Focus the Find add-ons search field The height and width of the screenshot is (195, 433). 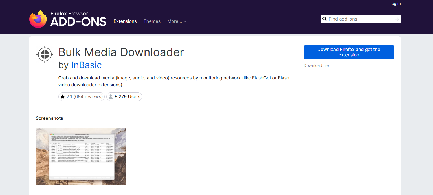coord(361,19)
